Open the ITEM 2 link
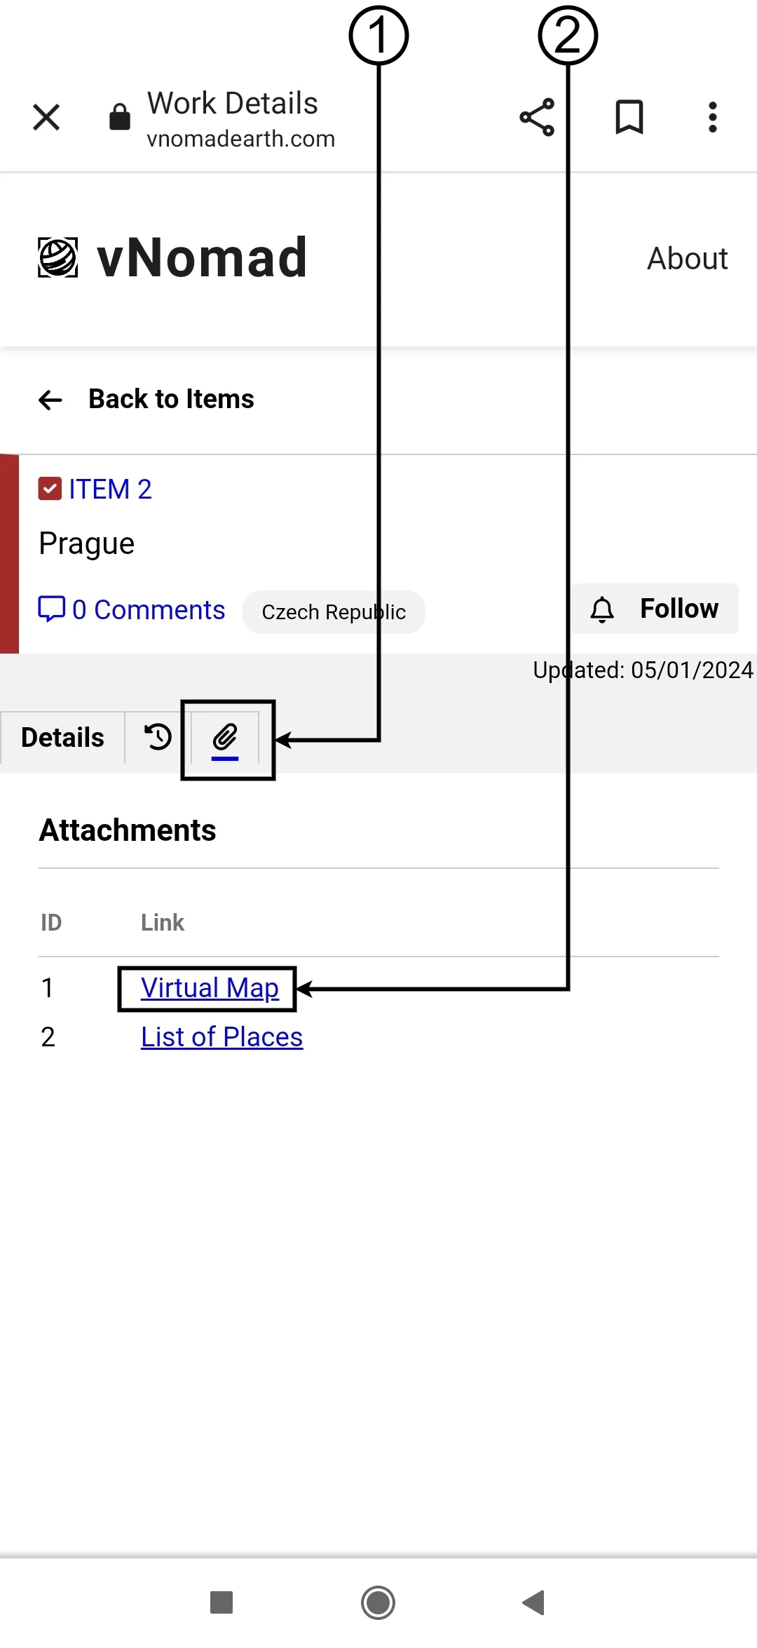 pyautogui.click(x=110, y=489)
